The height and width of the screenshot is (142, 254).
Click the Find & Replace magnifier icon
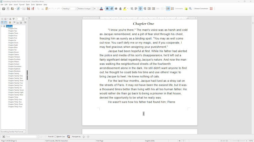tap(190, 9)
